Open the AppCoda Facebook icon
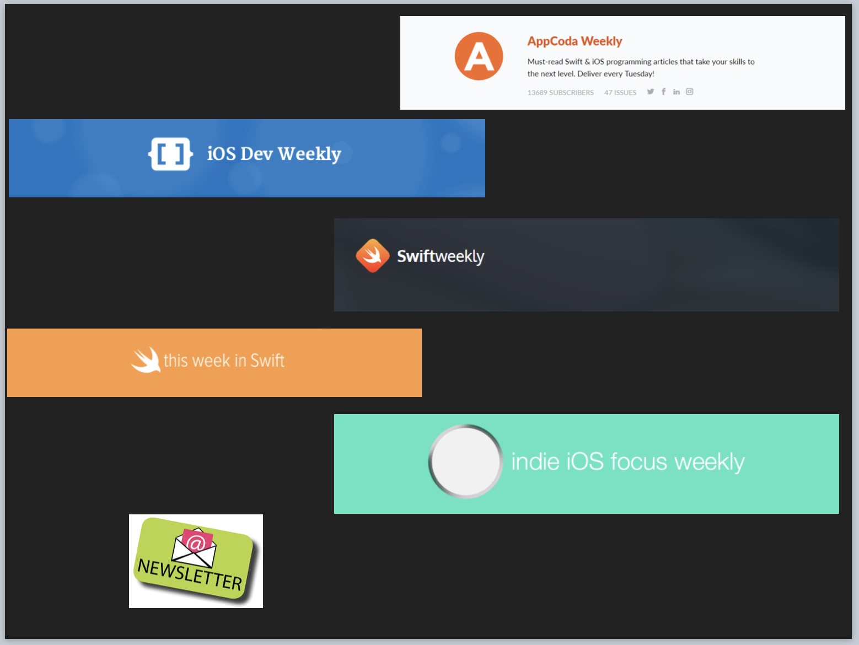 (x=663, y=92)
